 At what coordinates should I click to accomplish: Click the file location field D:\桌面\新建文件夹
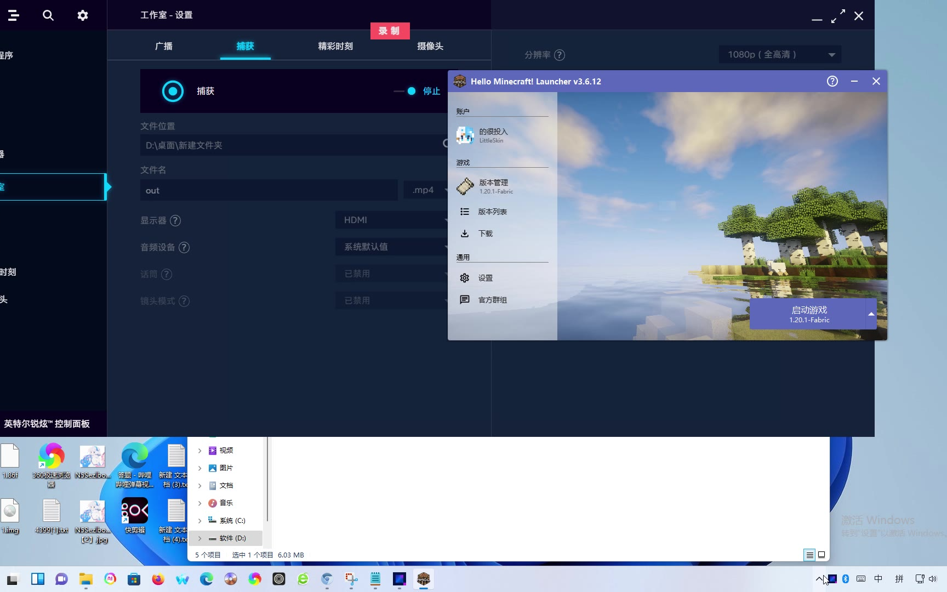294,145
